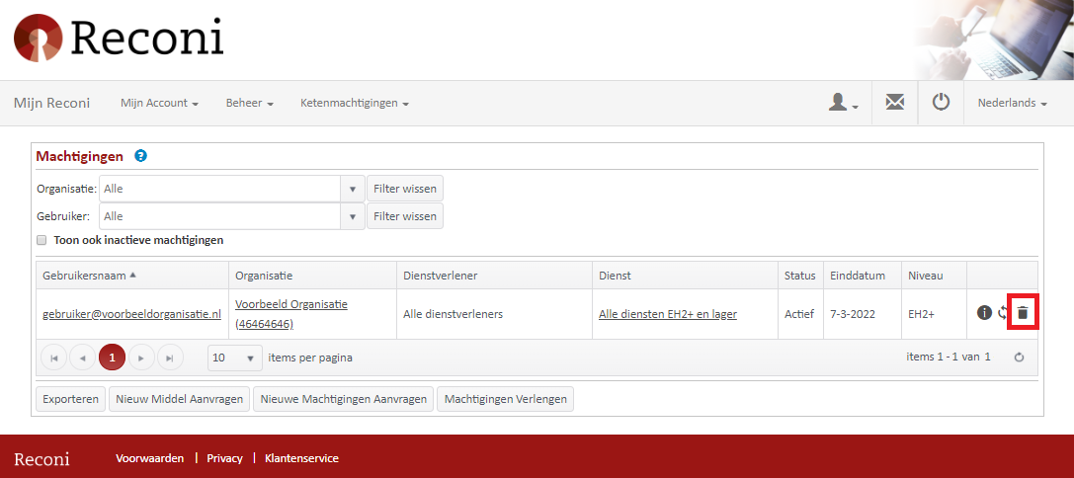This screenshot has height=478, width=1074.
Task: Sort by the Organisatie column header
Action: 312,276
